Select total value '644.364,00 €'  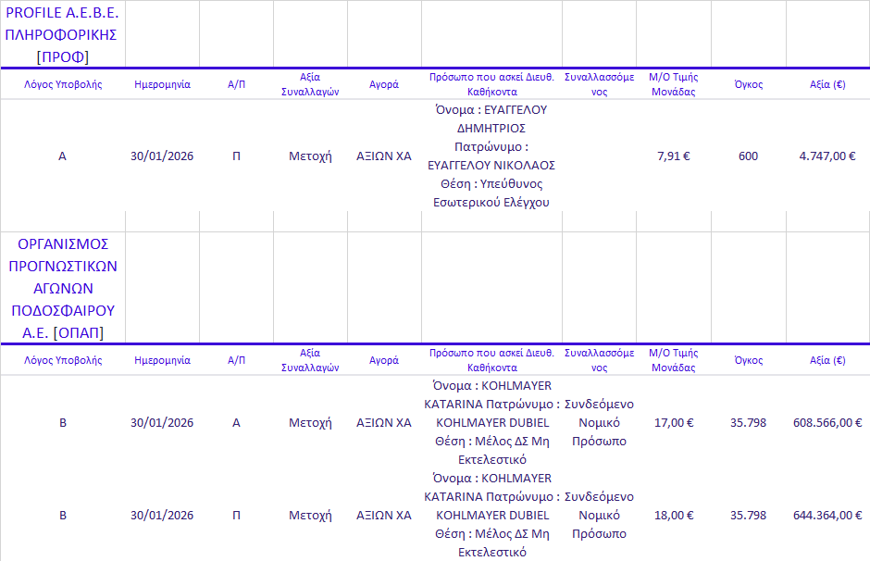tap(827, 516)
